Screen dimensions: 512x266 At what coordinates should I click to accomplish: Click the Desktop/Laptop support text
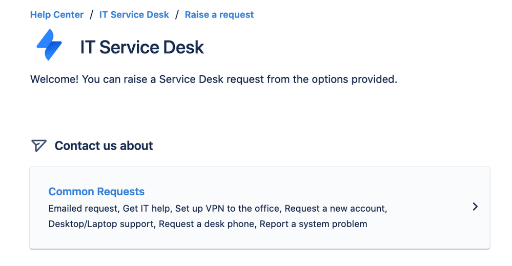pyautogui.click(x=101, y=224)
